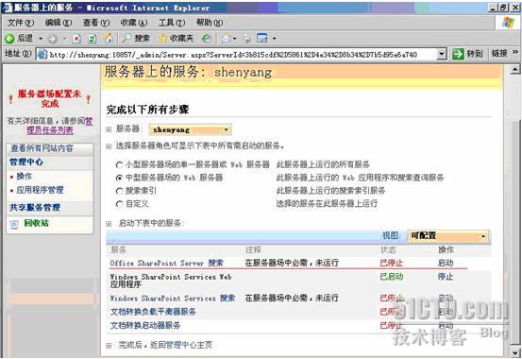
Task: Collapse the 服务器 step expander
Action: tap(109, 129)
